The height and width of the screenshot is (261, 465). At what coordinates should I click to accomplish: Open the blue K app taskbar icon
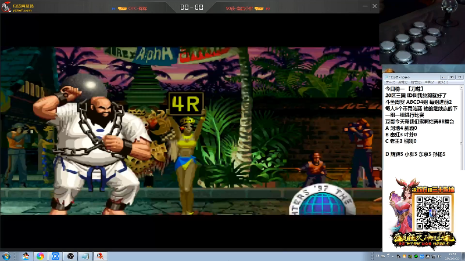(55, 256)
